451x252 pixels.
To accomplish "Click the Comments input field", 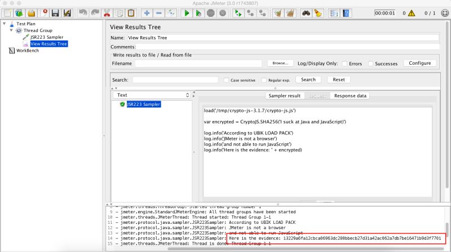I will pyautogui.click(x=288, y=47).
